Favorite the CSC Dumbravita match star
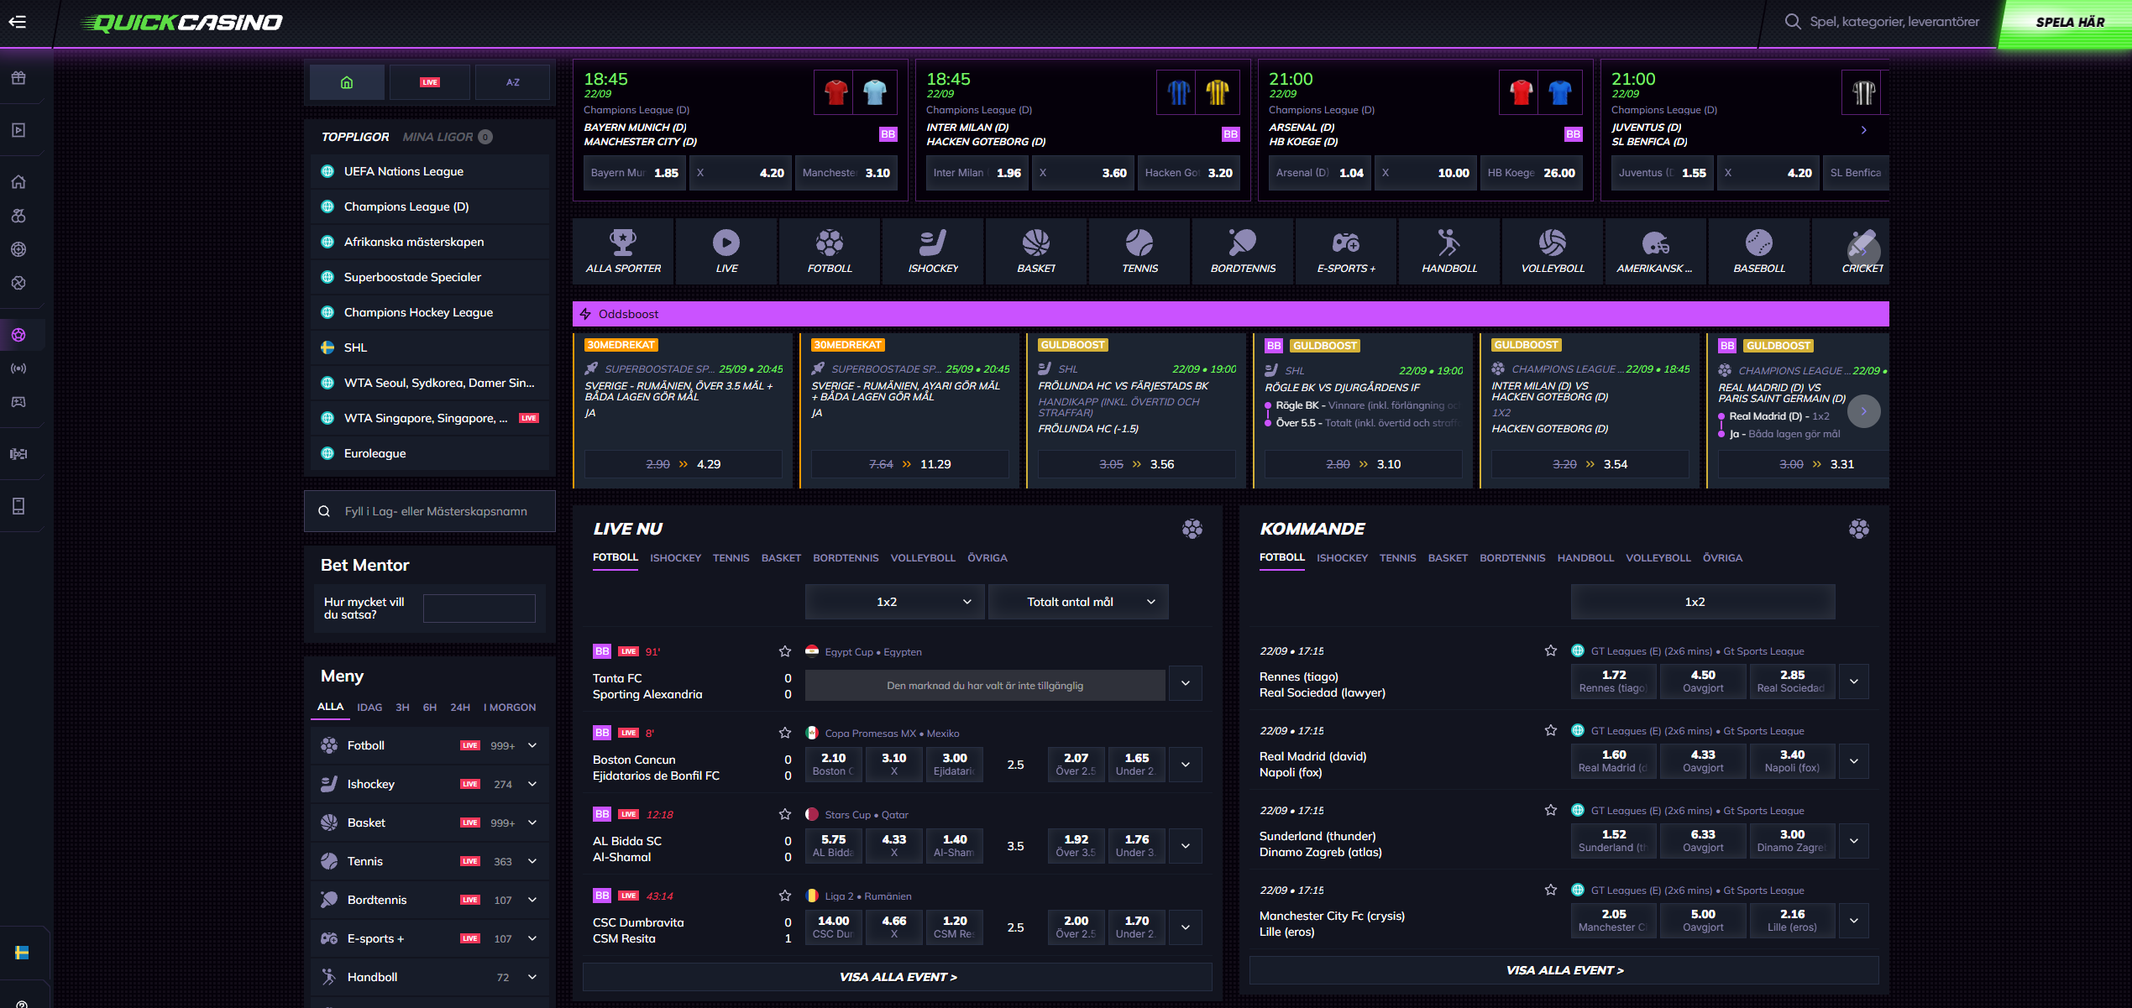Viewport: 2132px width, 1008px height. (785, 896)
